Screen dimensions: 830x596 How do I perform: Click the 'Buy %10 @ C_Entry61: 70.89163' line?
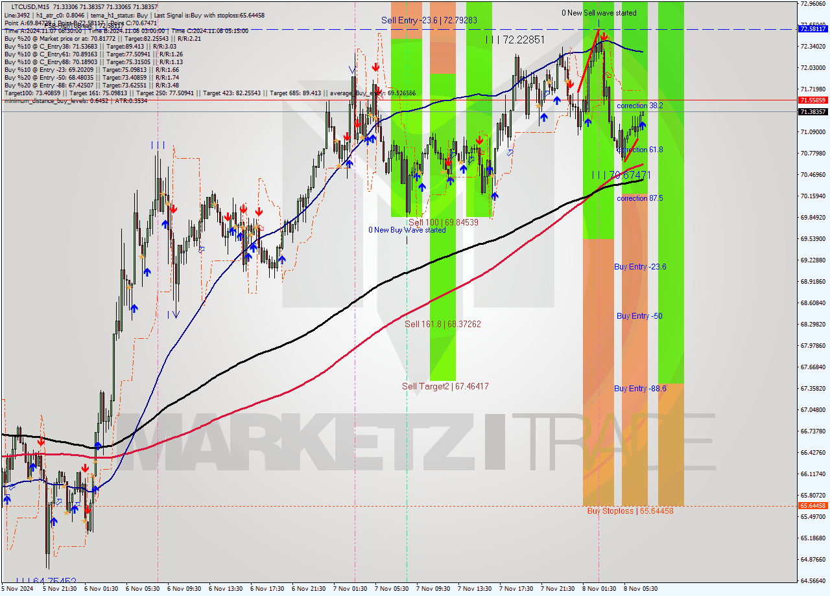(93, 54)
